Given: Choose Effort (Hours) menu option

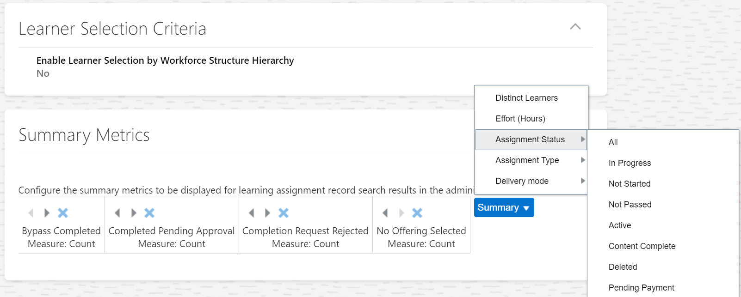Looking at the screenshot, I should click(x=520, y=119).
